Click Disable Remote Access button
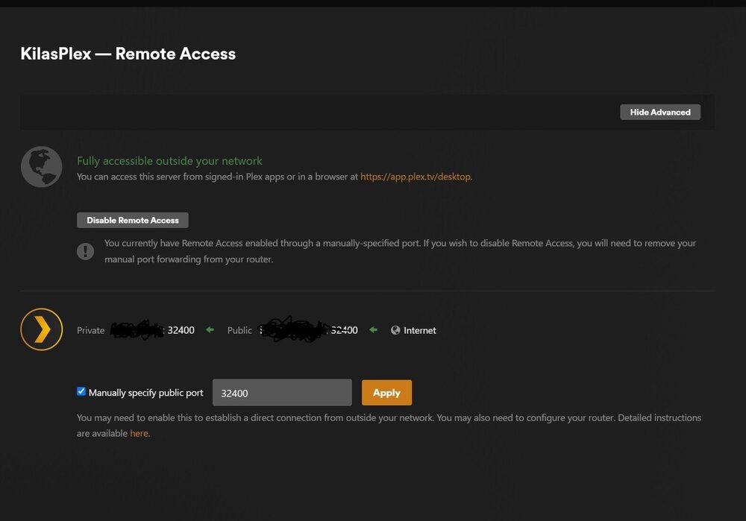Image resolution: width=746 pixels, height=521 pixels. 133,220
